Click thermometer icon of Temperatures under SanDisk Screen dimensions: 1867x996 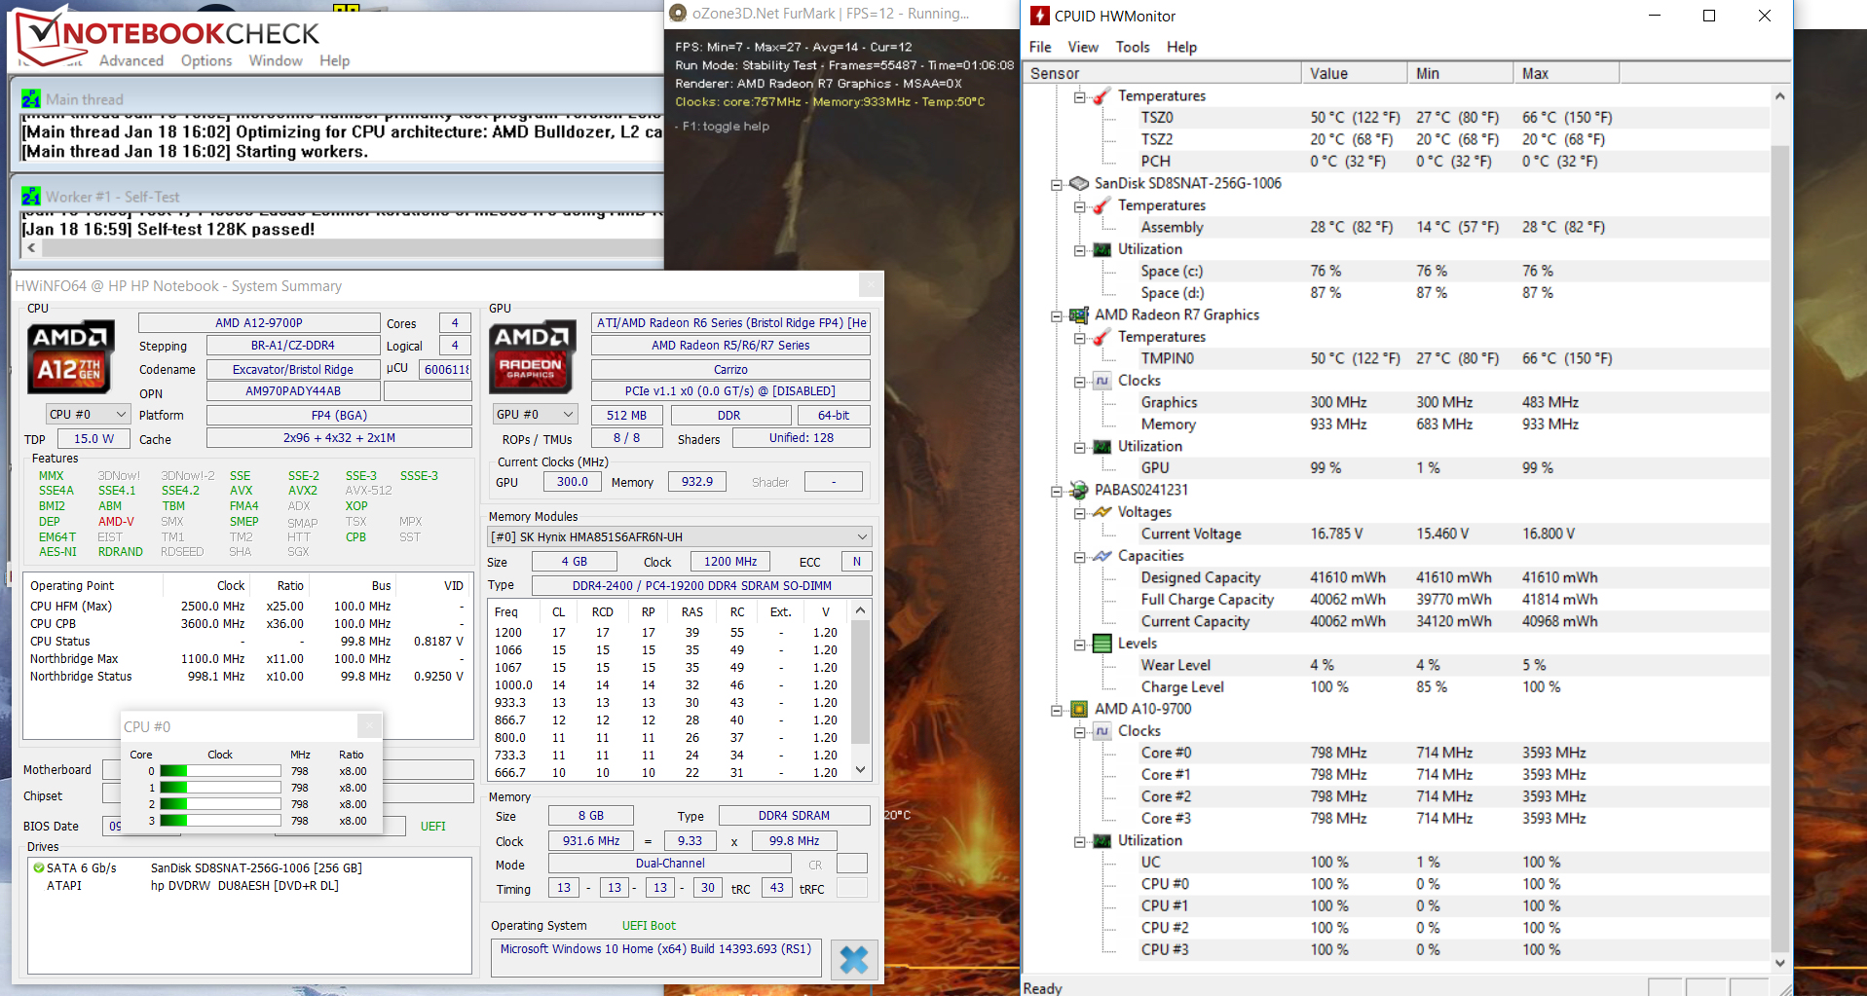click(x=1102, y=205)
